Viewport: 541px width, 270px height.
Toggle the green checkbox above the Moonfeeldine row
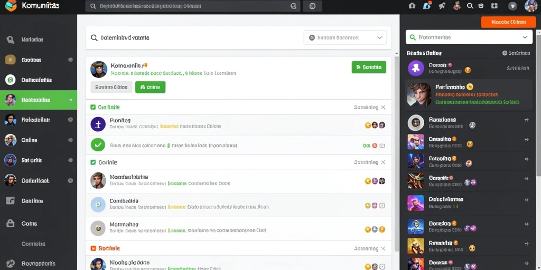tap(93, 162)
